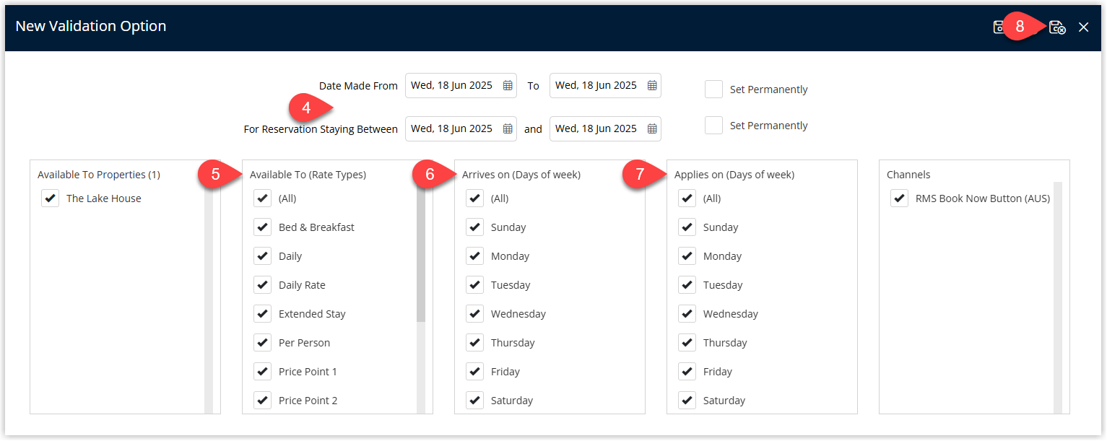Click the "Arrives on (Days of week)" heading

tap(521, 175)
